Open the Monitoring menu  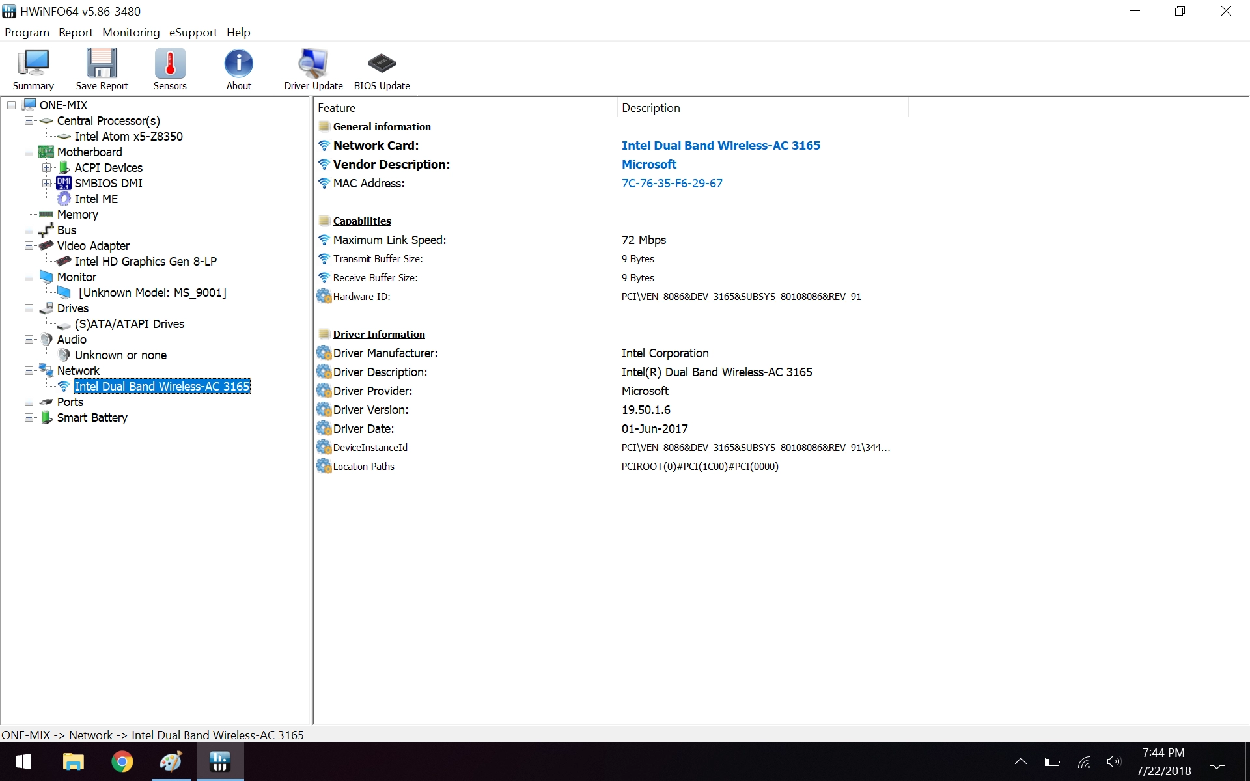pyautogui.click(x=131, y=33)
